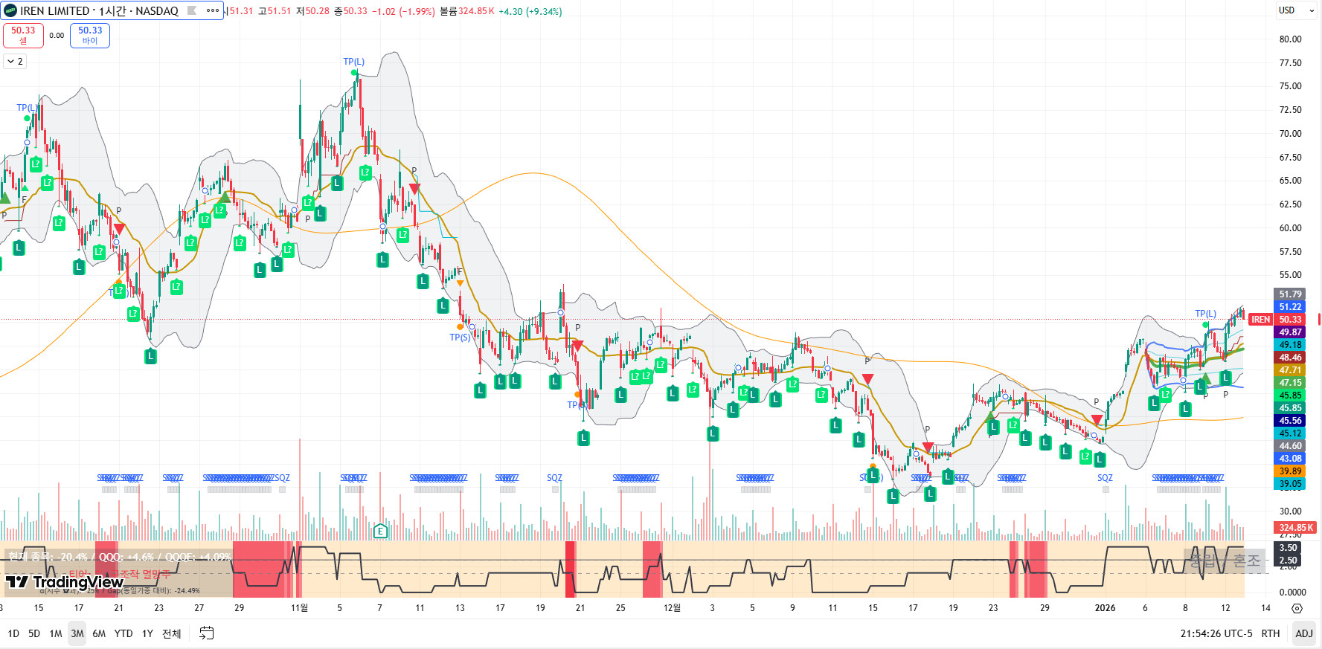The width and height of the screenshot is (1322, 649).
Task: Select the 3M date range
Action: tap(77, 633)
